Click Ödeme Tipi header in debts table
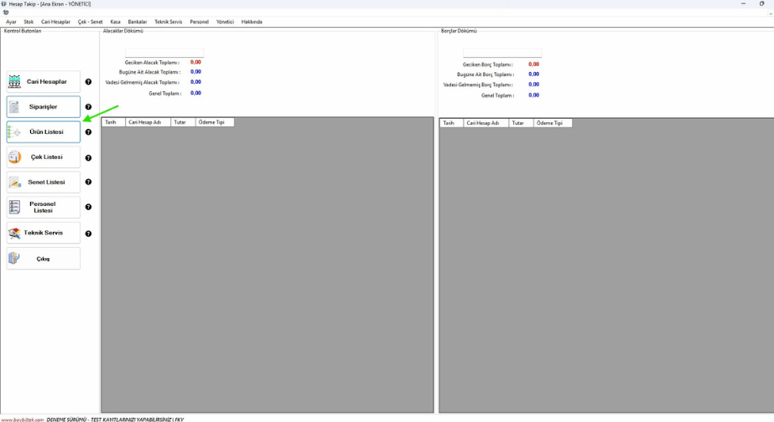774x422 pixels. coord(552,123)
